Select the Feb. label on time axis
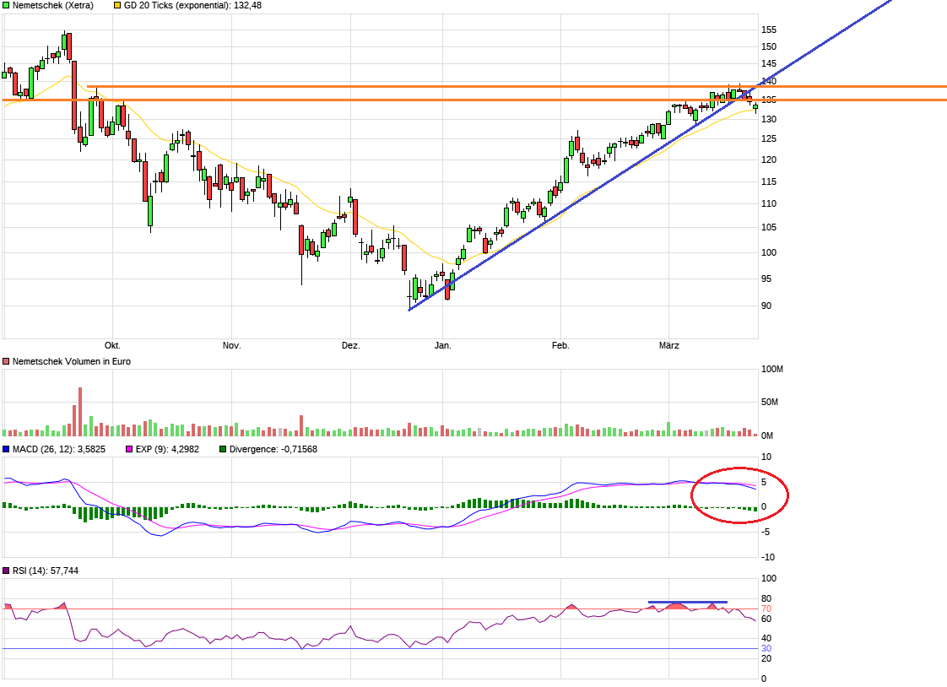This screenshot has height=687, width=947. coord(560,346)
